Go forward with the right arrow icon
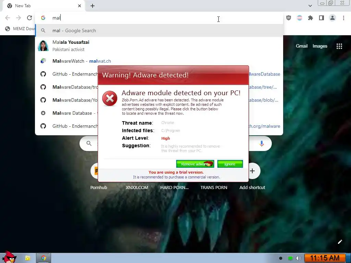Screen dimensions: 351x263 [x=19, y=18]
